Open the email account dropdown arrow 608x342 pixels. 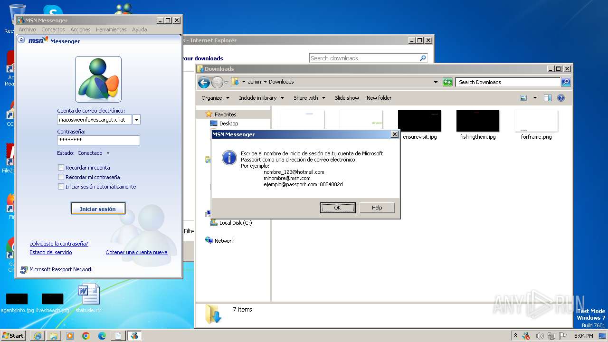coord(136,120)
